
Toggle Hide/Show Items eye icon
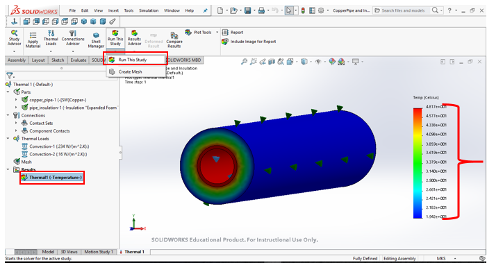point(317,62)
